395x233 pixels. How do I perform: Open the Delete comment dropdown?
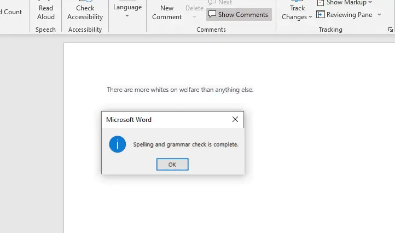pyautogui.click(x=194, y=17)
